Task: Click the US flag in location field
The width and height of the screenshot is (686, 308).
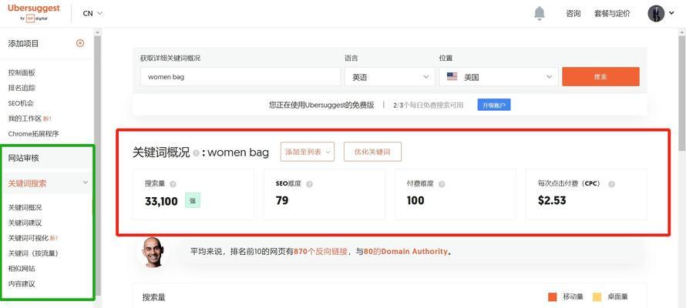Action: click(x=452, y=77)
